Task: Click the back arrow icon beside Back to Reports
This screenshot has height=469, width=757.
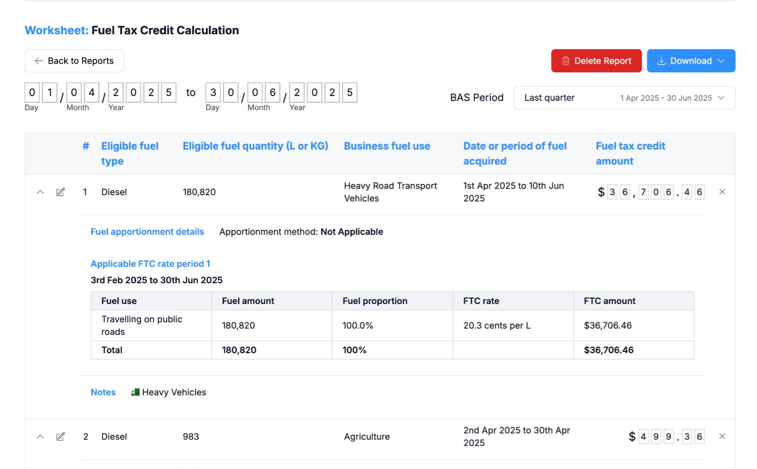Action: (x=39, y=61)
